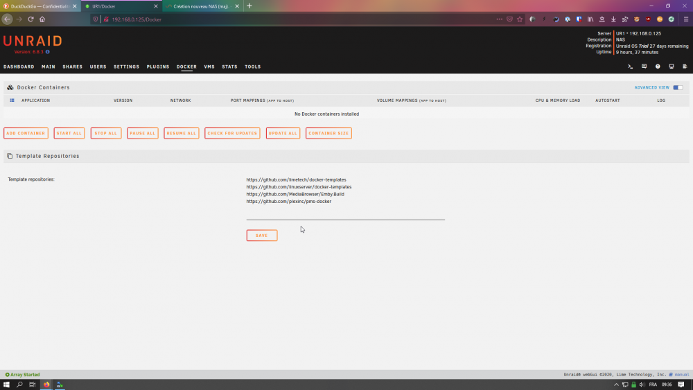Bookmark this page with star icon

[520, 19]
